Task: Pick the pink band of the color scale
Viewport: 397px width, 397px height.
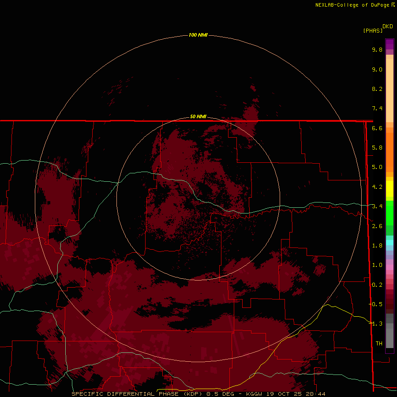Action: [390, 267]
